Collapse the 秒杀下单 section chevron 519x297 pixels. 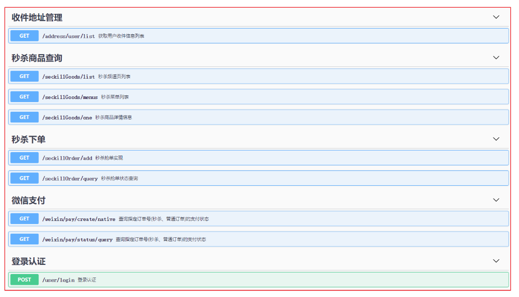(x=496, y=139)
